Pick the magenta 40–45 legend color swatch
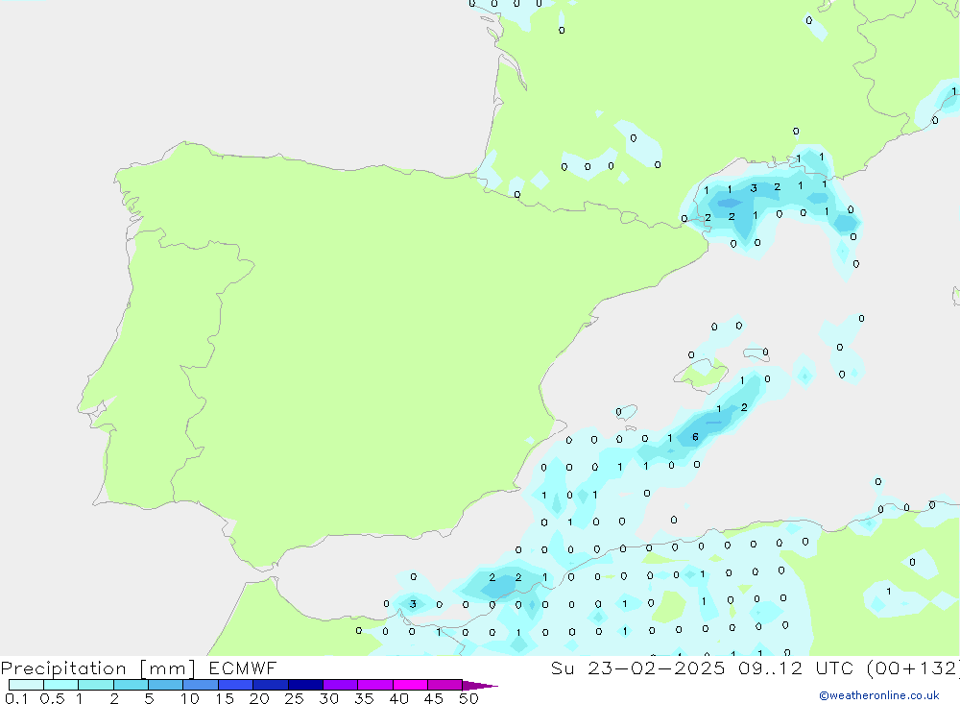 [410, 685]
